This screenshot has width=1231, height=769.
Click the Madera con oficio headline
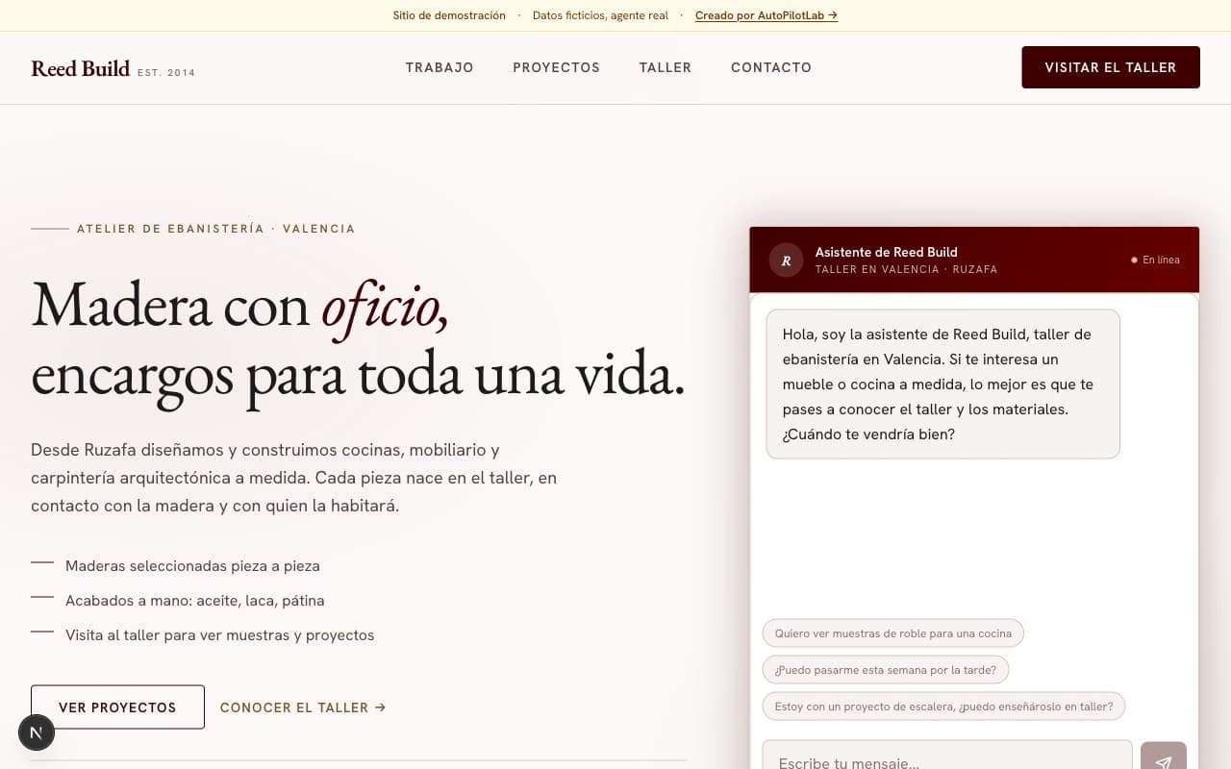(358, 337)
